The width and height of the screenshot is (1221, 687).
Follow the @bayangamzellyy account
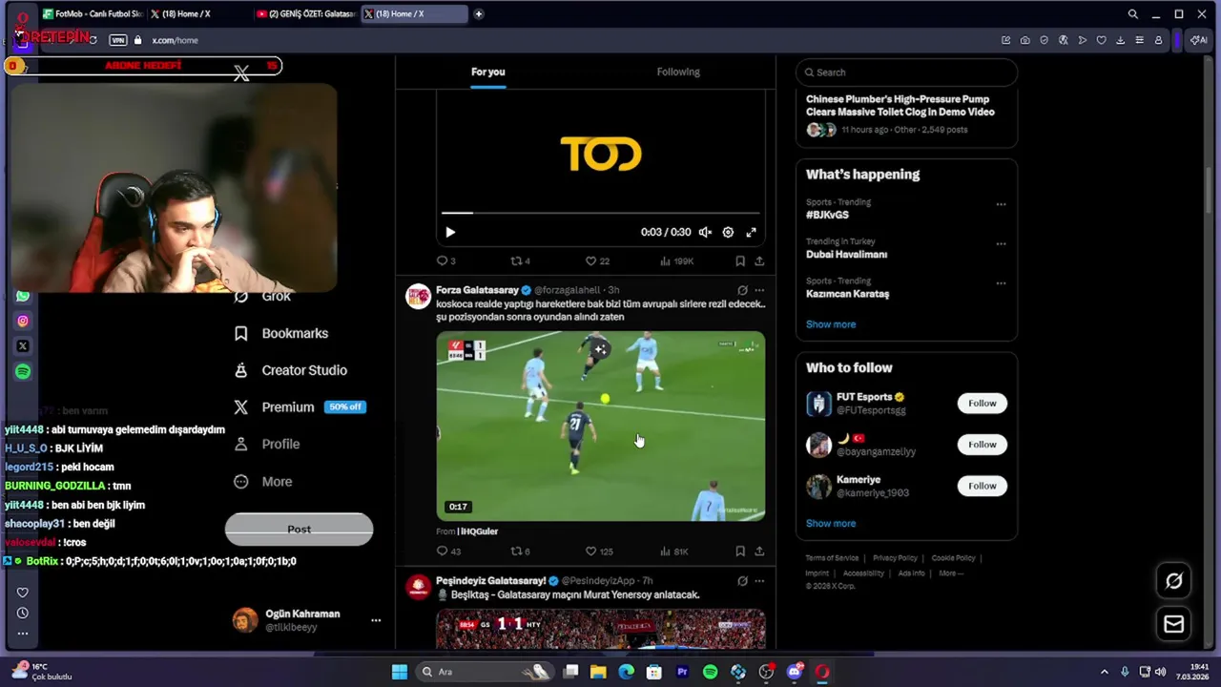[982, 444]
